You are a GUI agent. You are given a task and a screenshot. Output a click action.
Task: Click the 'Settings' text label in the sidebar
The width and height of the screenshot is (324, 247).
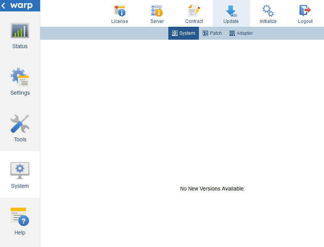tap(20, 93)
